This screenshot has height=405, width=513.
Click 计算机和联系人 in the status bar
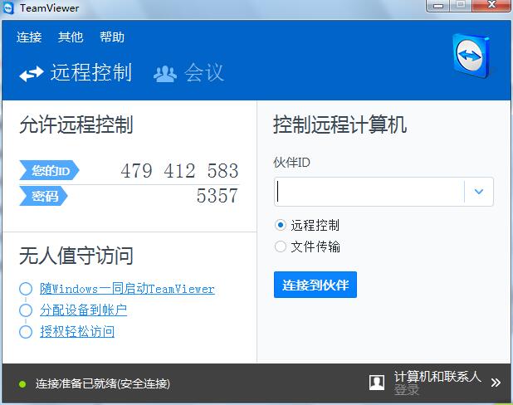click(x=437, y=377)
